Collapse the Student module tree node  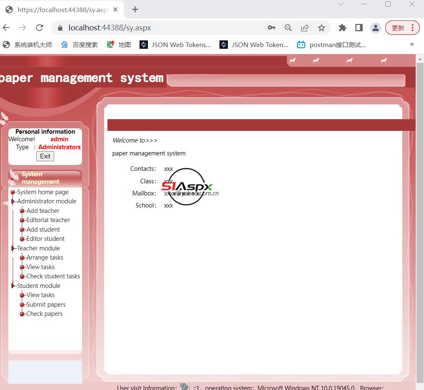pos(13,286)
